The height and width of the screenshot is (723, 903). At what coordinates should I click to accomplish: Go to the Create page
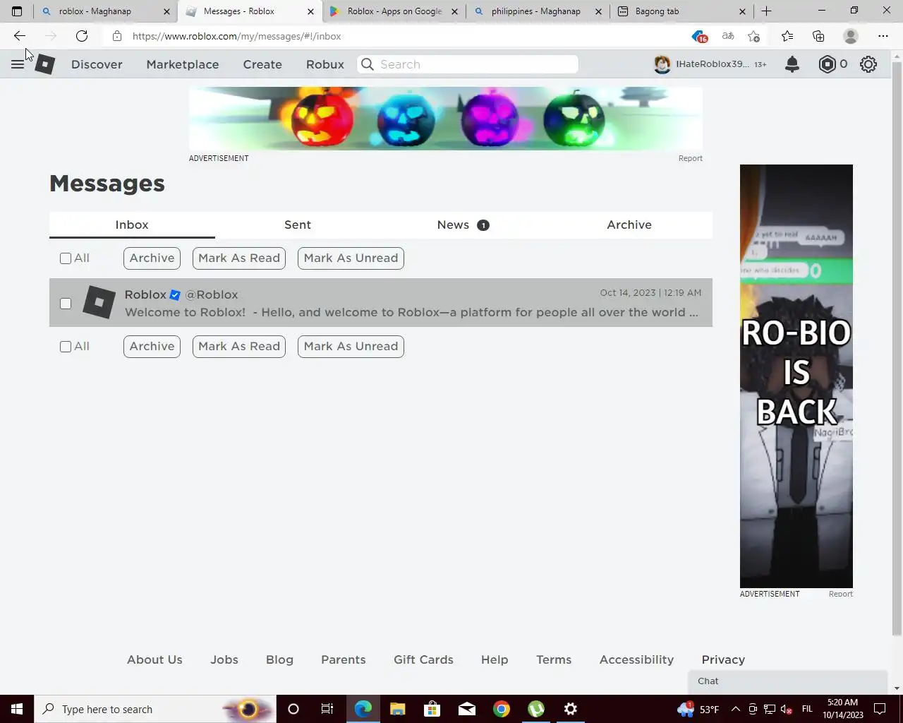click(262, 64)
